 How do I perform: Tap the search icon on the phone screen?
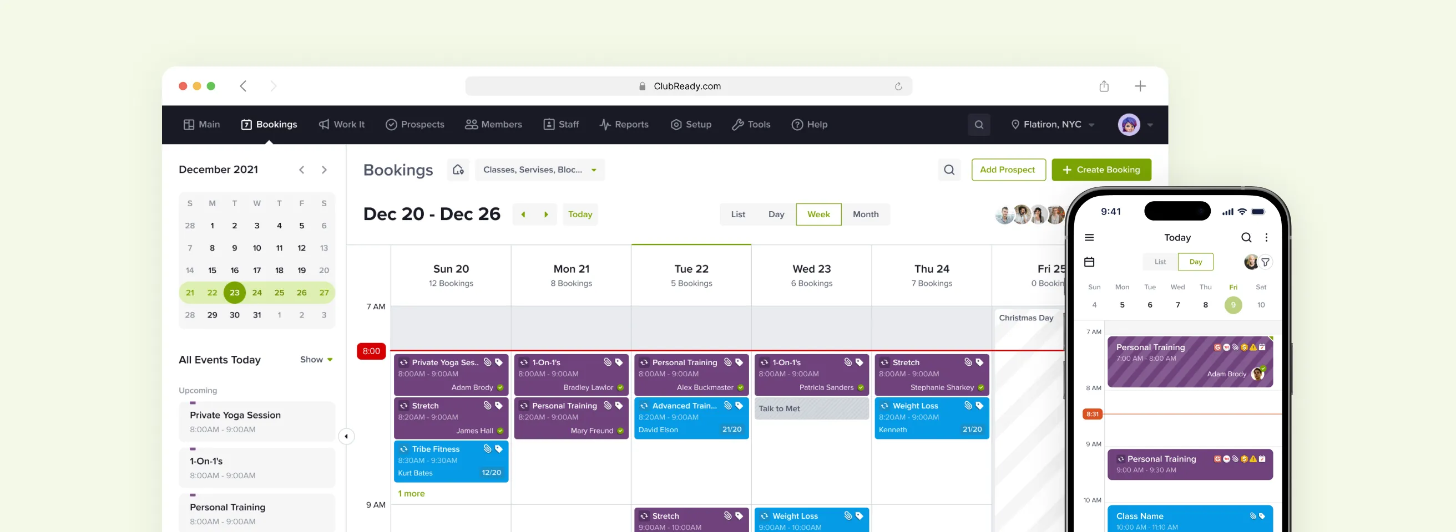coord(1246,238)
